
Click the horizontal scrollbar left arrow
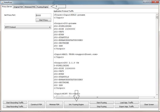tap(55, 97)
